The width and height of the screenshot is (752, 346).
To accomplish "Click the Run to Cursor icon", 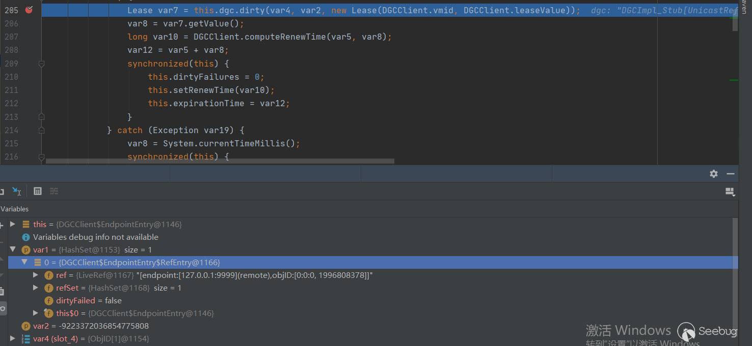I will (17, 191).
